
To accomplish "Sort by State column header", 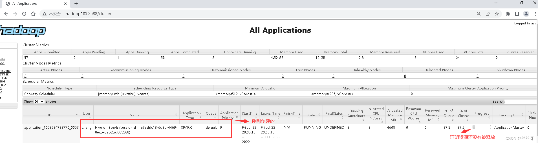I will click(x=312, y=115).
